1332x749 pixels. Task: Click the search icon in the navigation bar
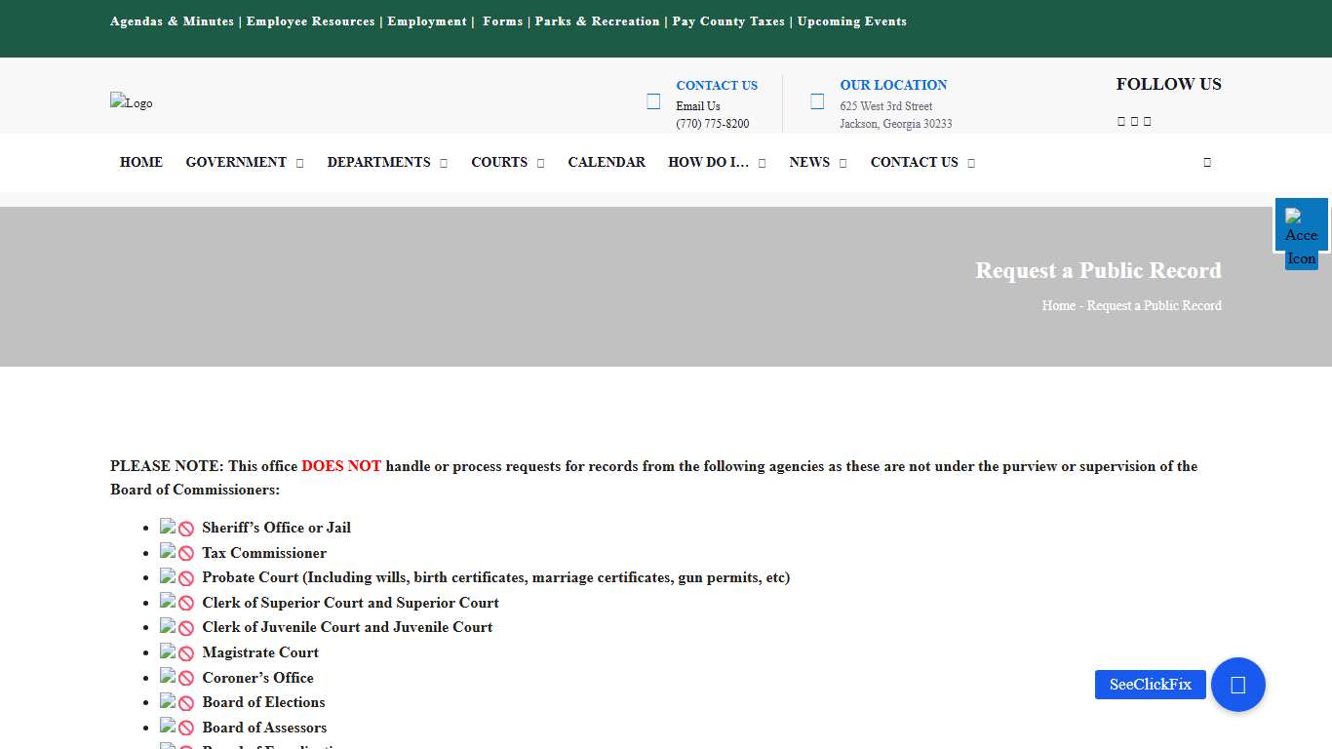[1206, 162]
